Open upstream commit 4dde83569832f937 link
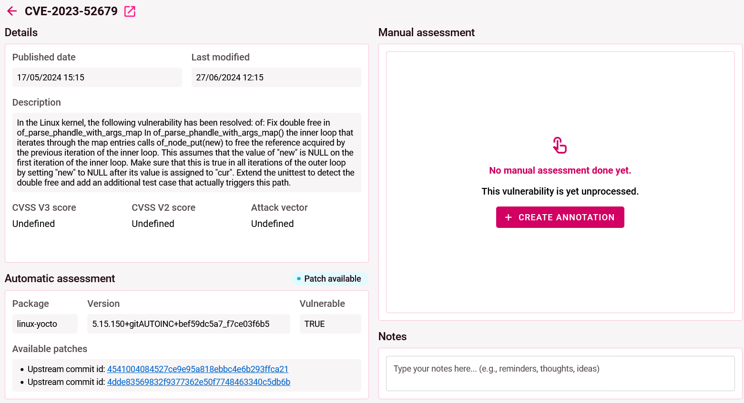The width and height of the screenshot is (744, 403). pyautogui.click(x=198, y=382)
